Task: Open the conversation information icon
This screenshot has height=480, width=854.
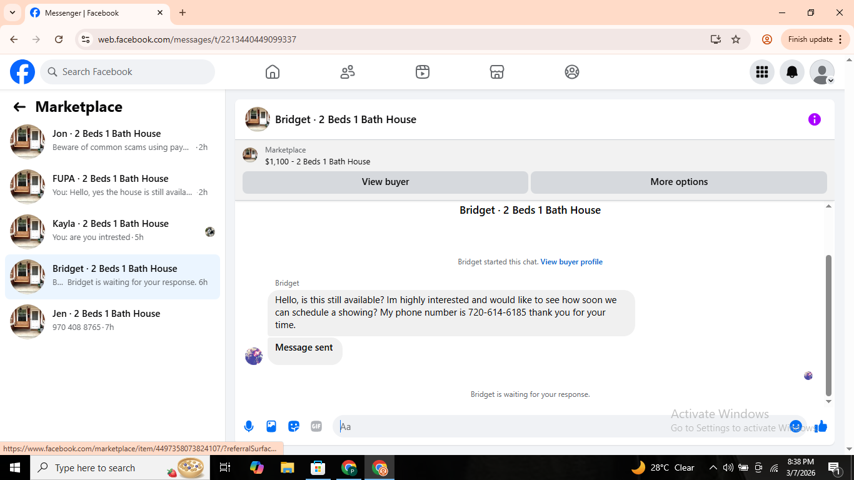Action: pos(815,119)
